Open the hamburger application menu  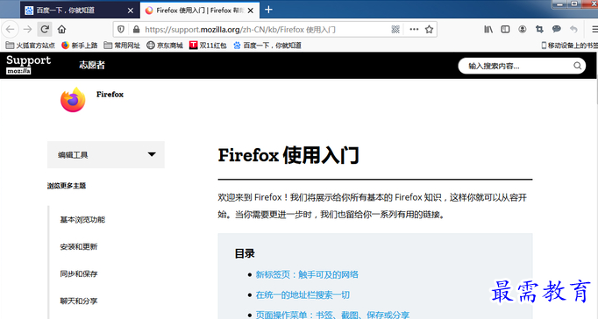coord(594,29)
